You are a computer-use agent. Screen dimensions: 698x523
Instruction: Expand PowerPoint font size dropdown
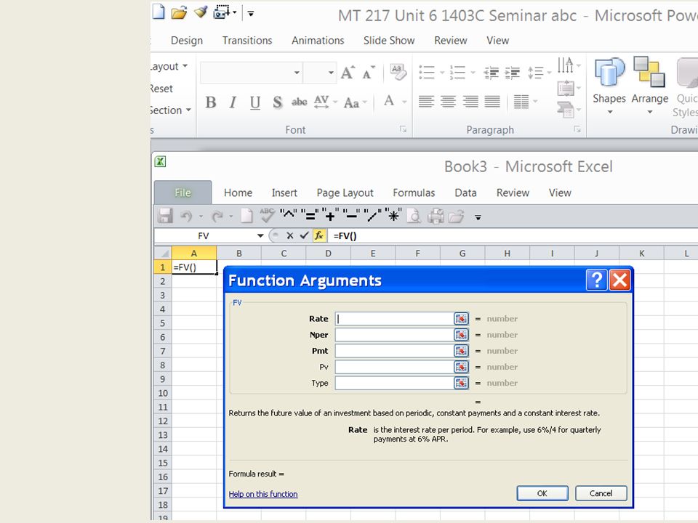(x=332, y=73)
